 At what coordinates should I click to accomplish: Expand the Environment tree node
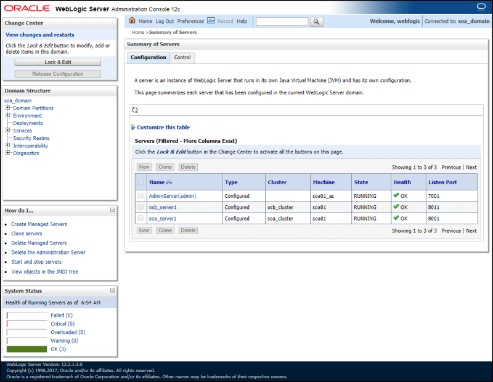point(7,115)
